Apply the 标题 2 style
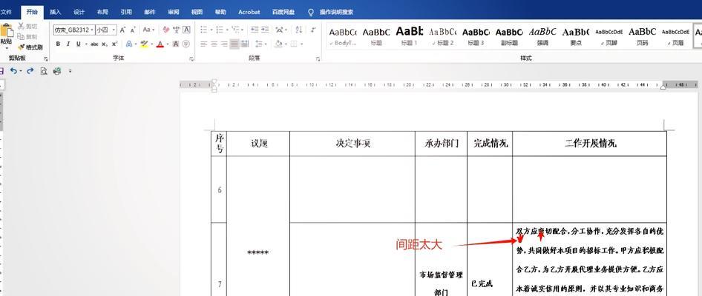The width and height of the screenshot is (702, 296). pyautogui.click(x=442, y=36)
